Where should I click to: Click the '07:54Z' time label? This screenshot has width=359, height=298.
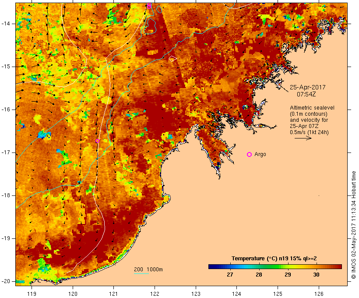coord(306,94)
